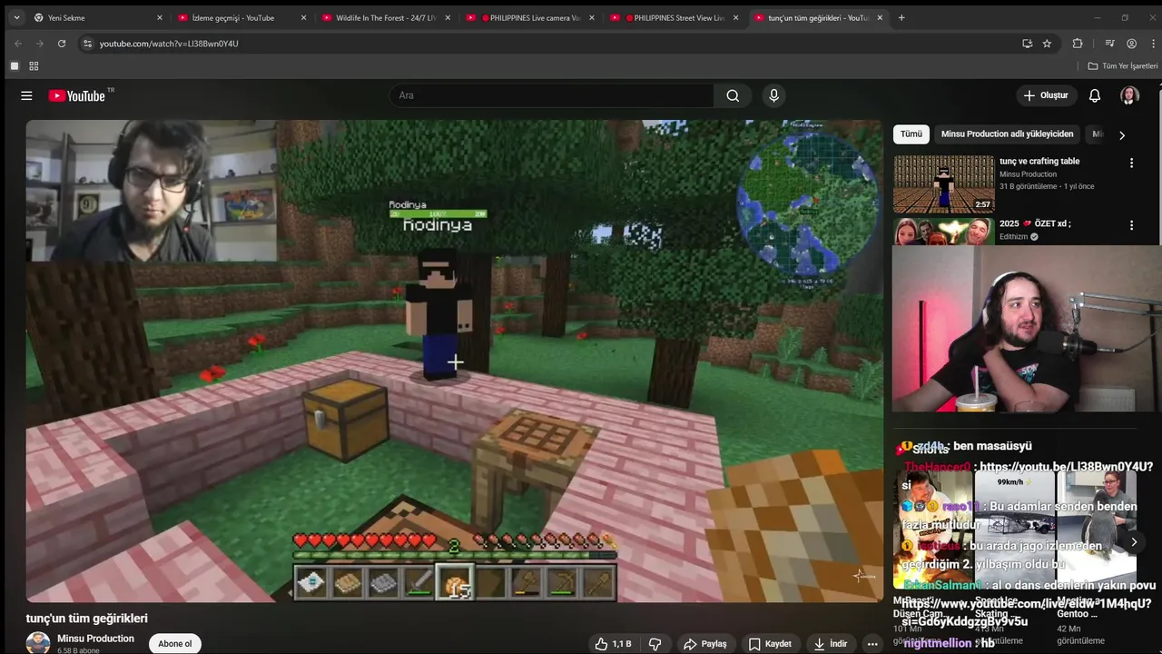Like the video with thumbs up
The height and width of the screenshot is (654, 1162).
614,644
